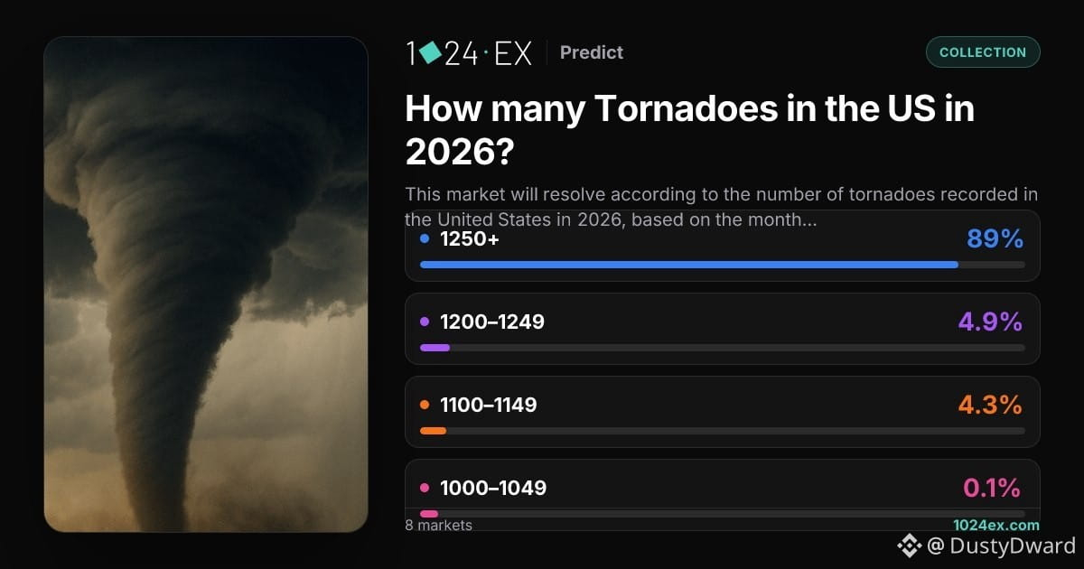Click the blue dot beside 1250+
The width and height of the screenshot is (1084, 569).
425,239
